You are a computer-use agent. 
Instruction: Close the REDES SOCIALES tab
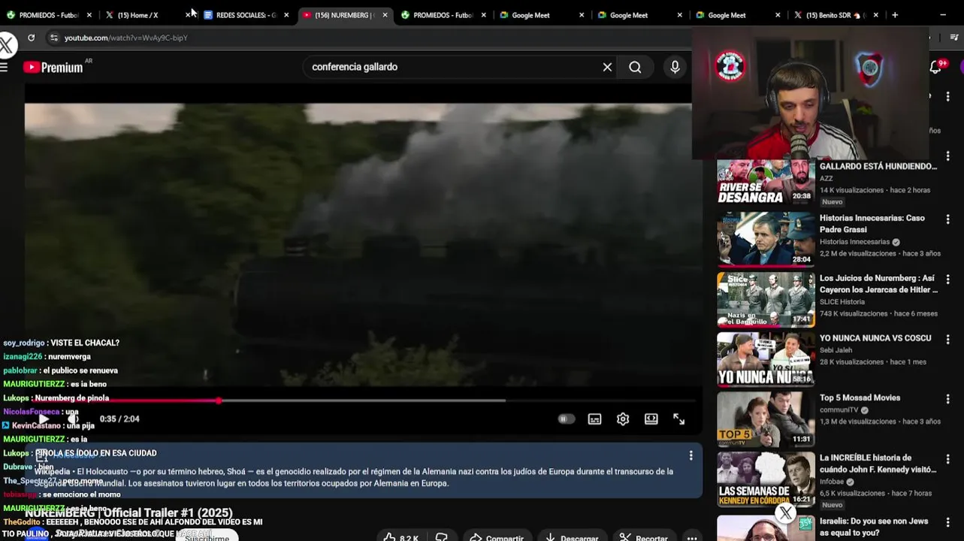coord(286,15)
